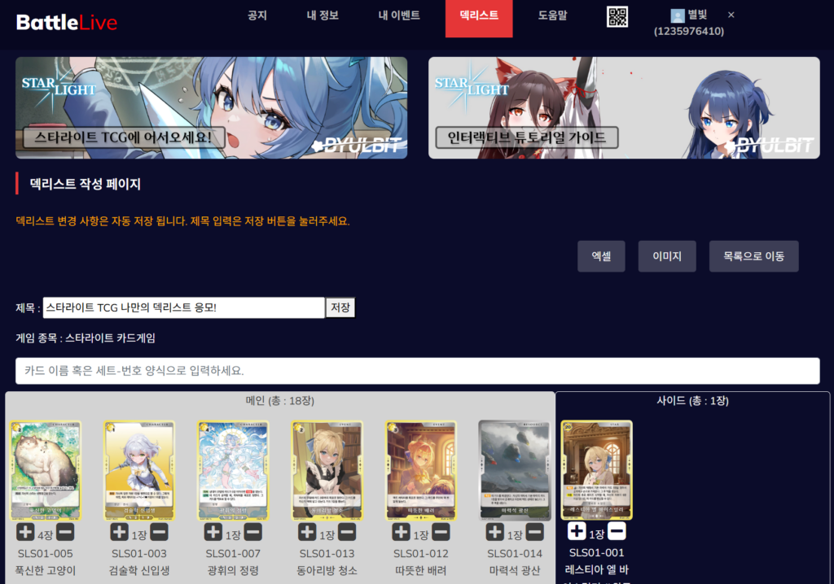
Task: Click the user profile avatar icon
Action: [x=677, y=15]
